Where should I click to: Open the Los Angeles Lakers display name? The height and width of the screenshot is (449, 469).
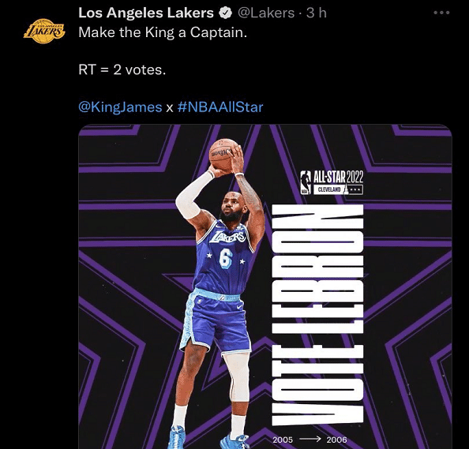(x=146, y=13)
